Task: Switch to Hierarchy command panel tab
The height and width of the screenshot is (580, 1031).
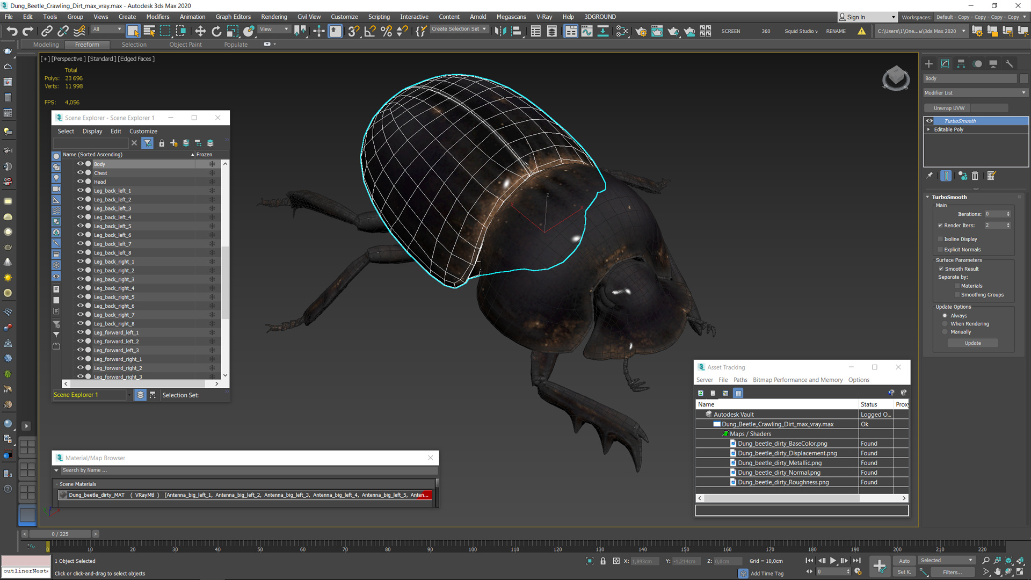Action: (961, 64)
